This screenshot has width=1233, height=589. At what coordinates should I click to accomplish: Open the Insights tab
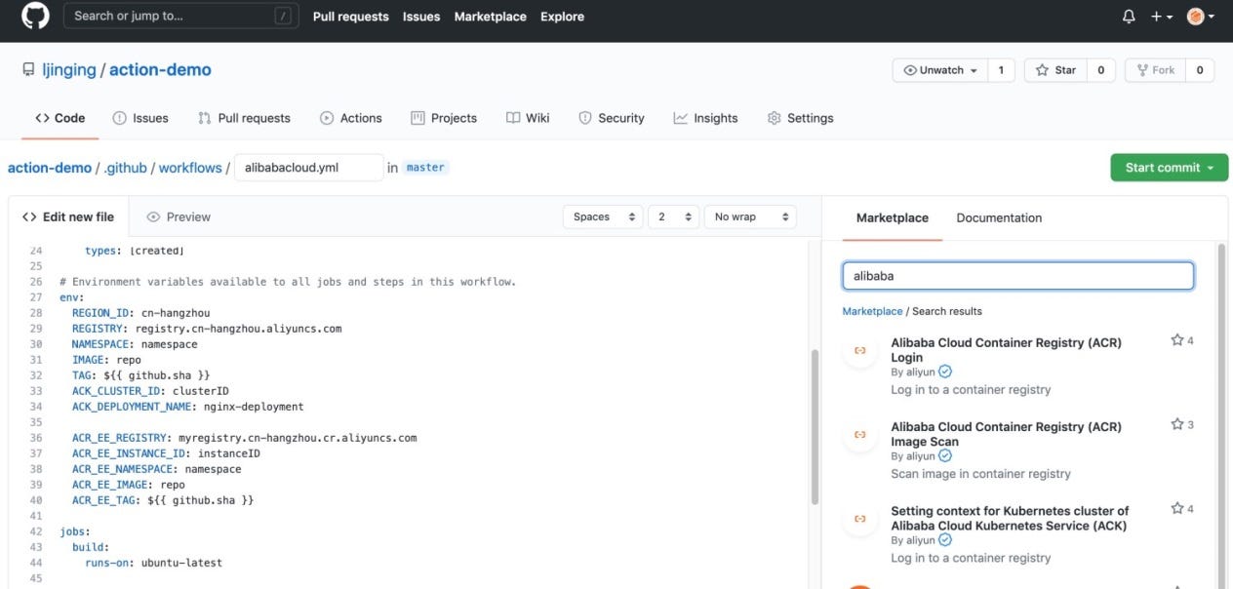click(x=705, y=118)
